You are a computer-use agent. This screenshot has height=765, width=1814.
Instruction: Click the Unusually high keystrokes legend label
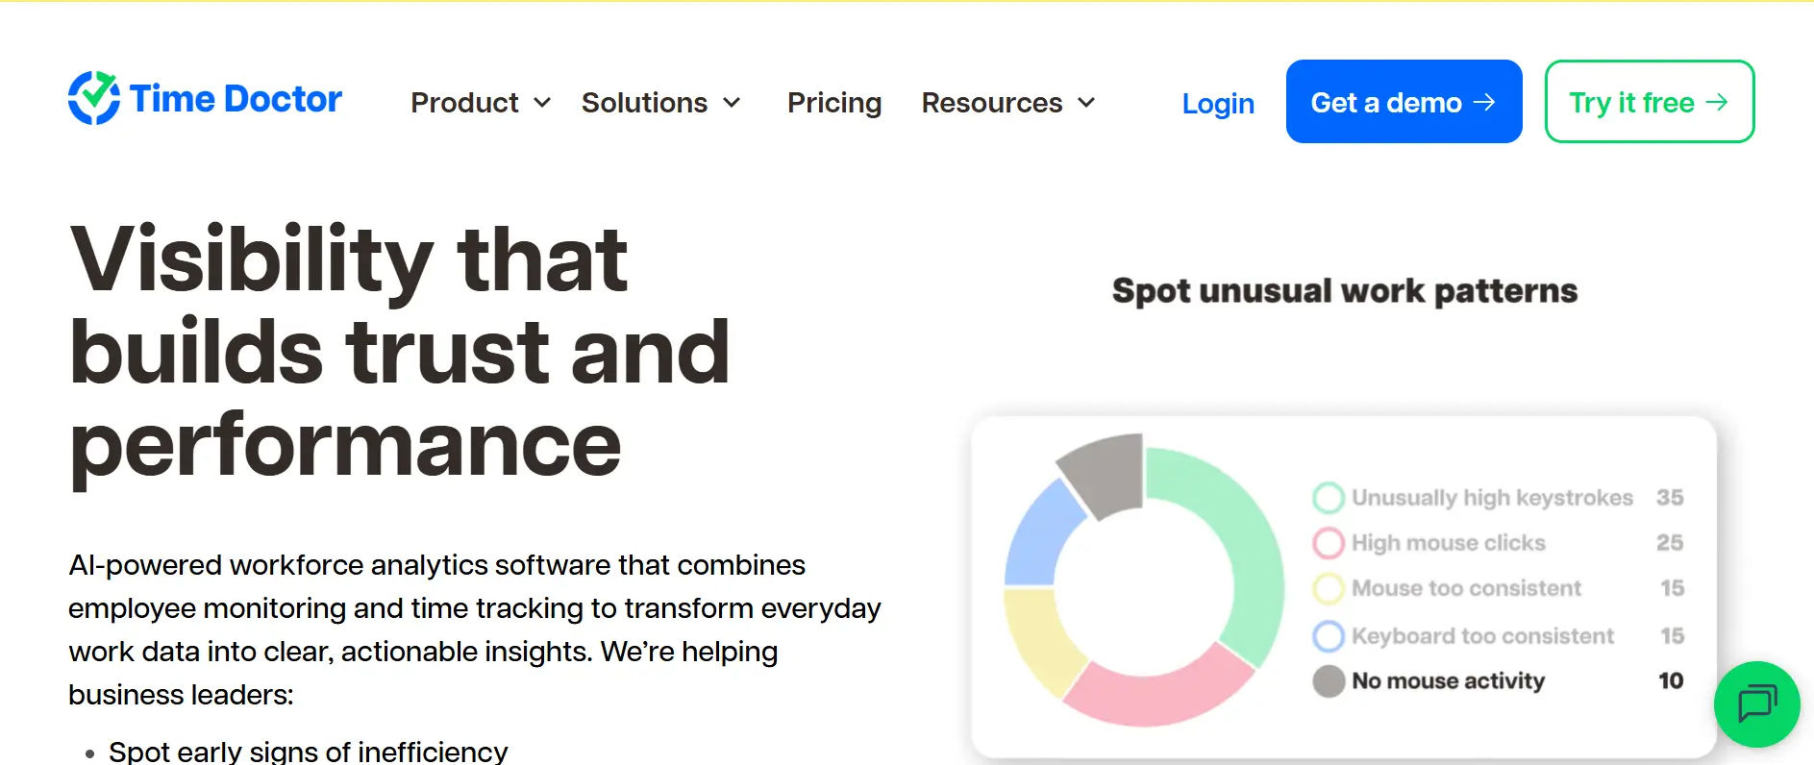coord(1492,498)
